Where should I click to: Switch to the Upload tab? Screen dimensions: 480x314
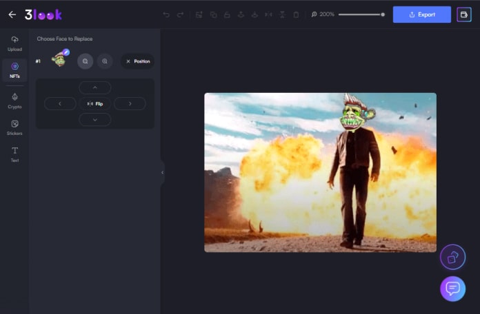click(14, 43)
